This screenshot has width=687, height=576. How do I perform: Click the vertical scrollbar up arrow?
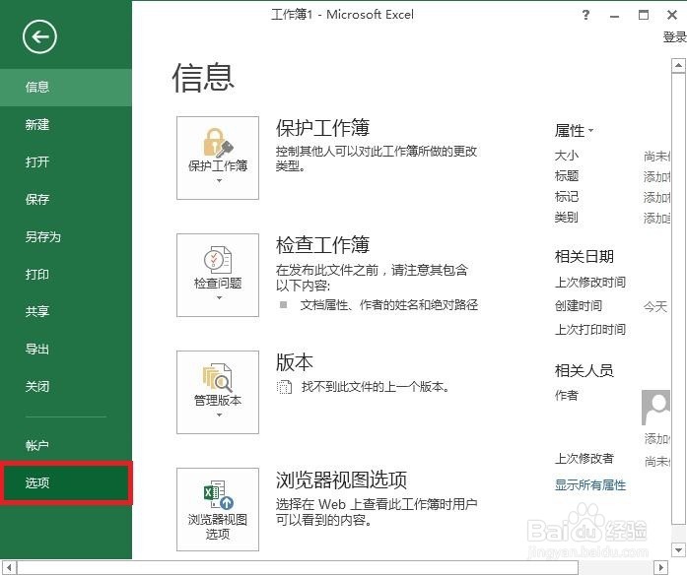[x=678, y=66]
